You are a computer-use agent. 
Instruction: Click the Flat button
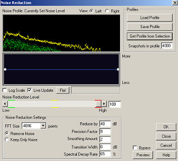pyautogui.click(x=63, y=90)
